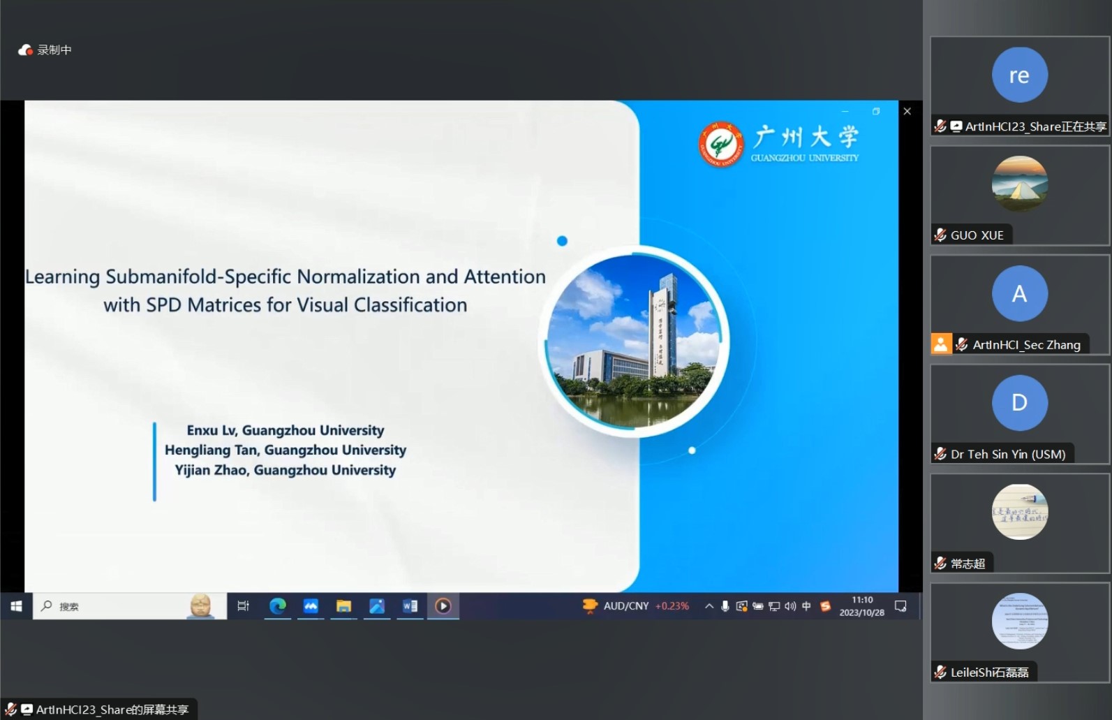Click muted mic icon beside GUO XUE

(x=940, y=235)
